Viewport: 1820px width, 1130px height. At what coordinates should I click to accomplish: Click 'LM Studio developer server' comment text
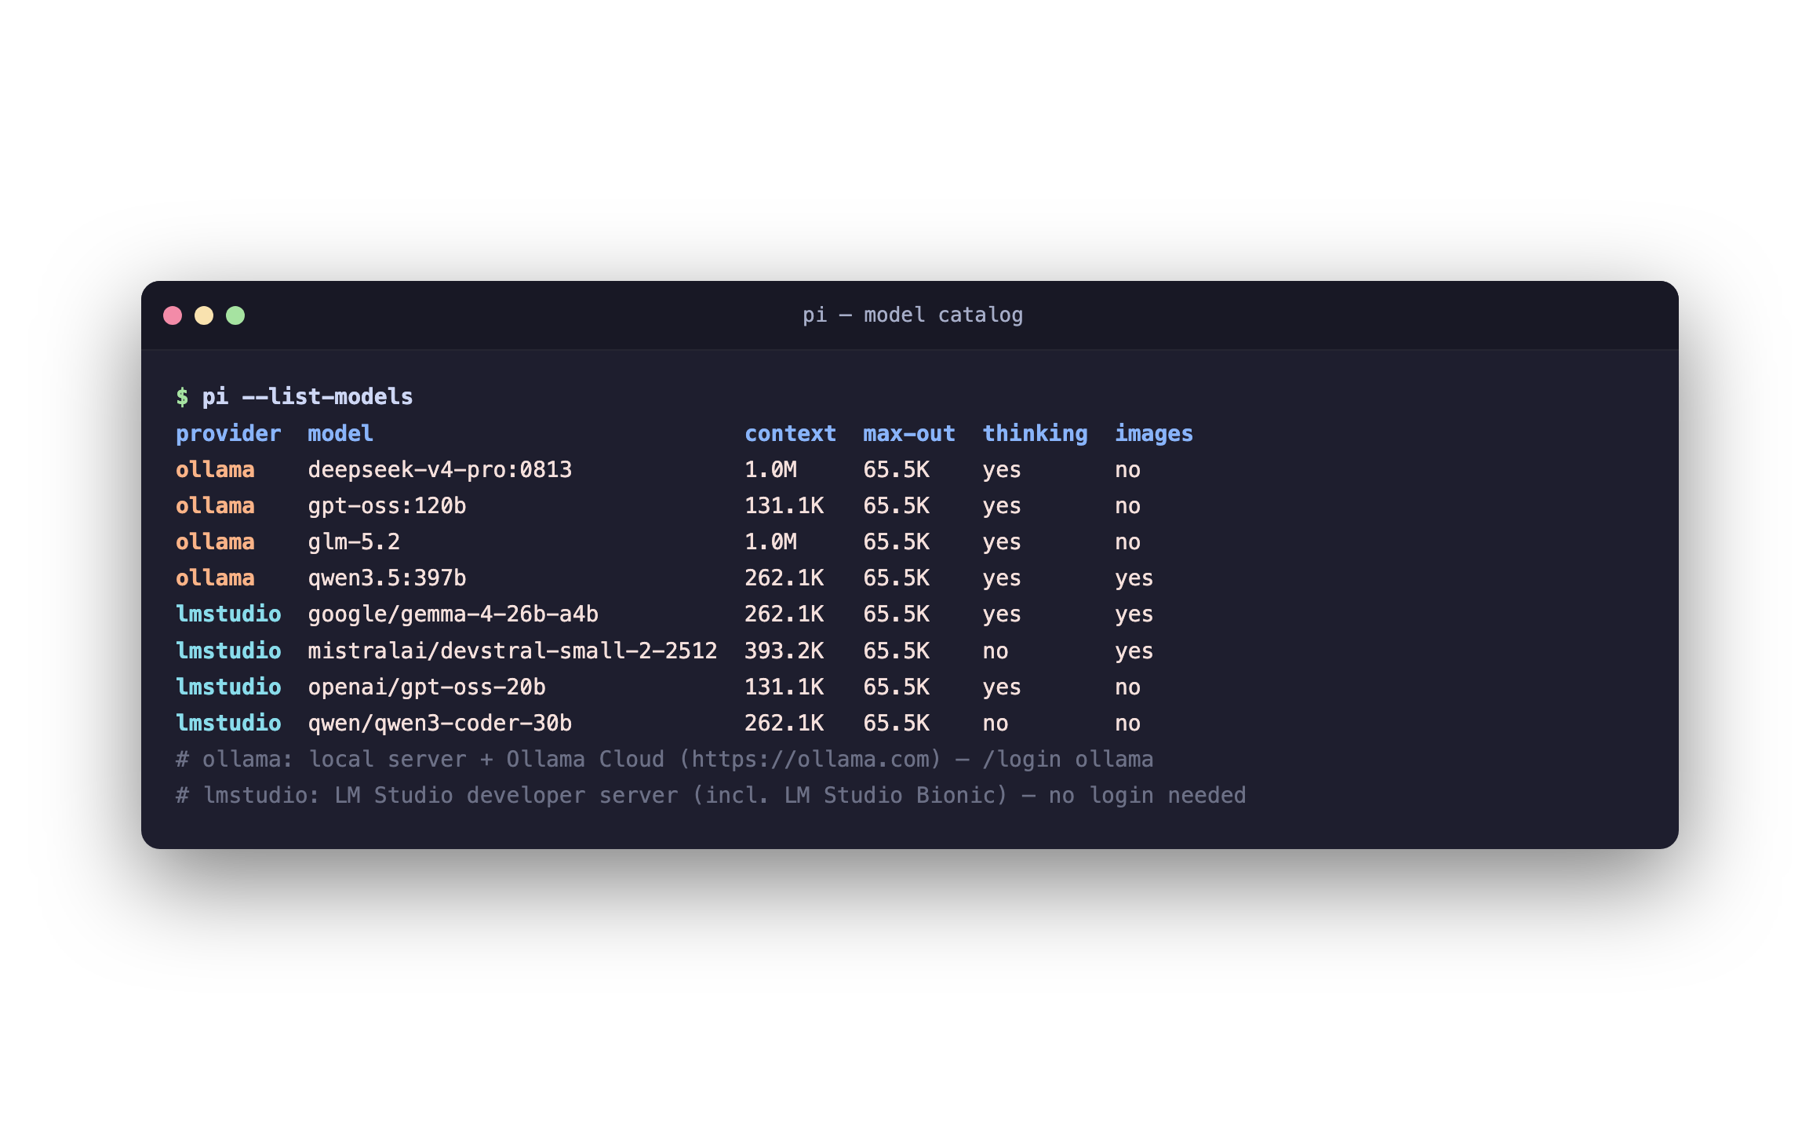(x=506, y=796)
